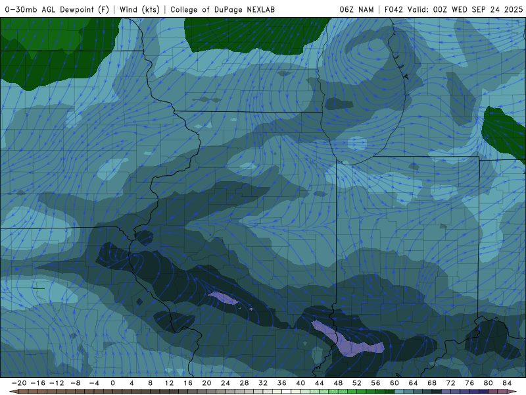
Task: Click the 20 value on the color scale
Action: 206,383
